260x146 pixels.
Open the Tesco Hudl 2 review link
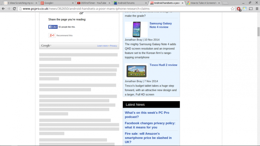pos(163,65)
